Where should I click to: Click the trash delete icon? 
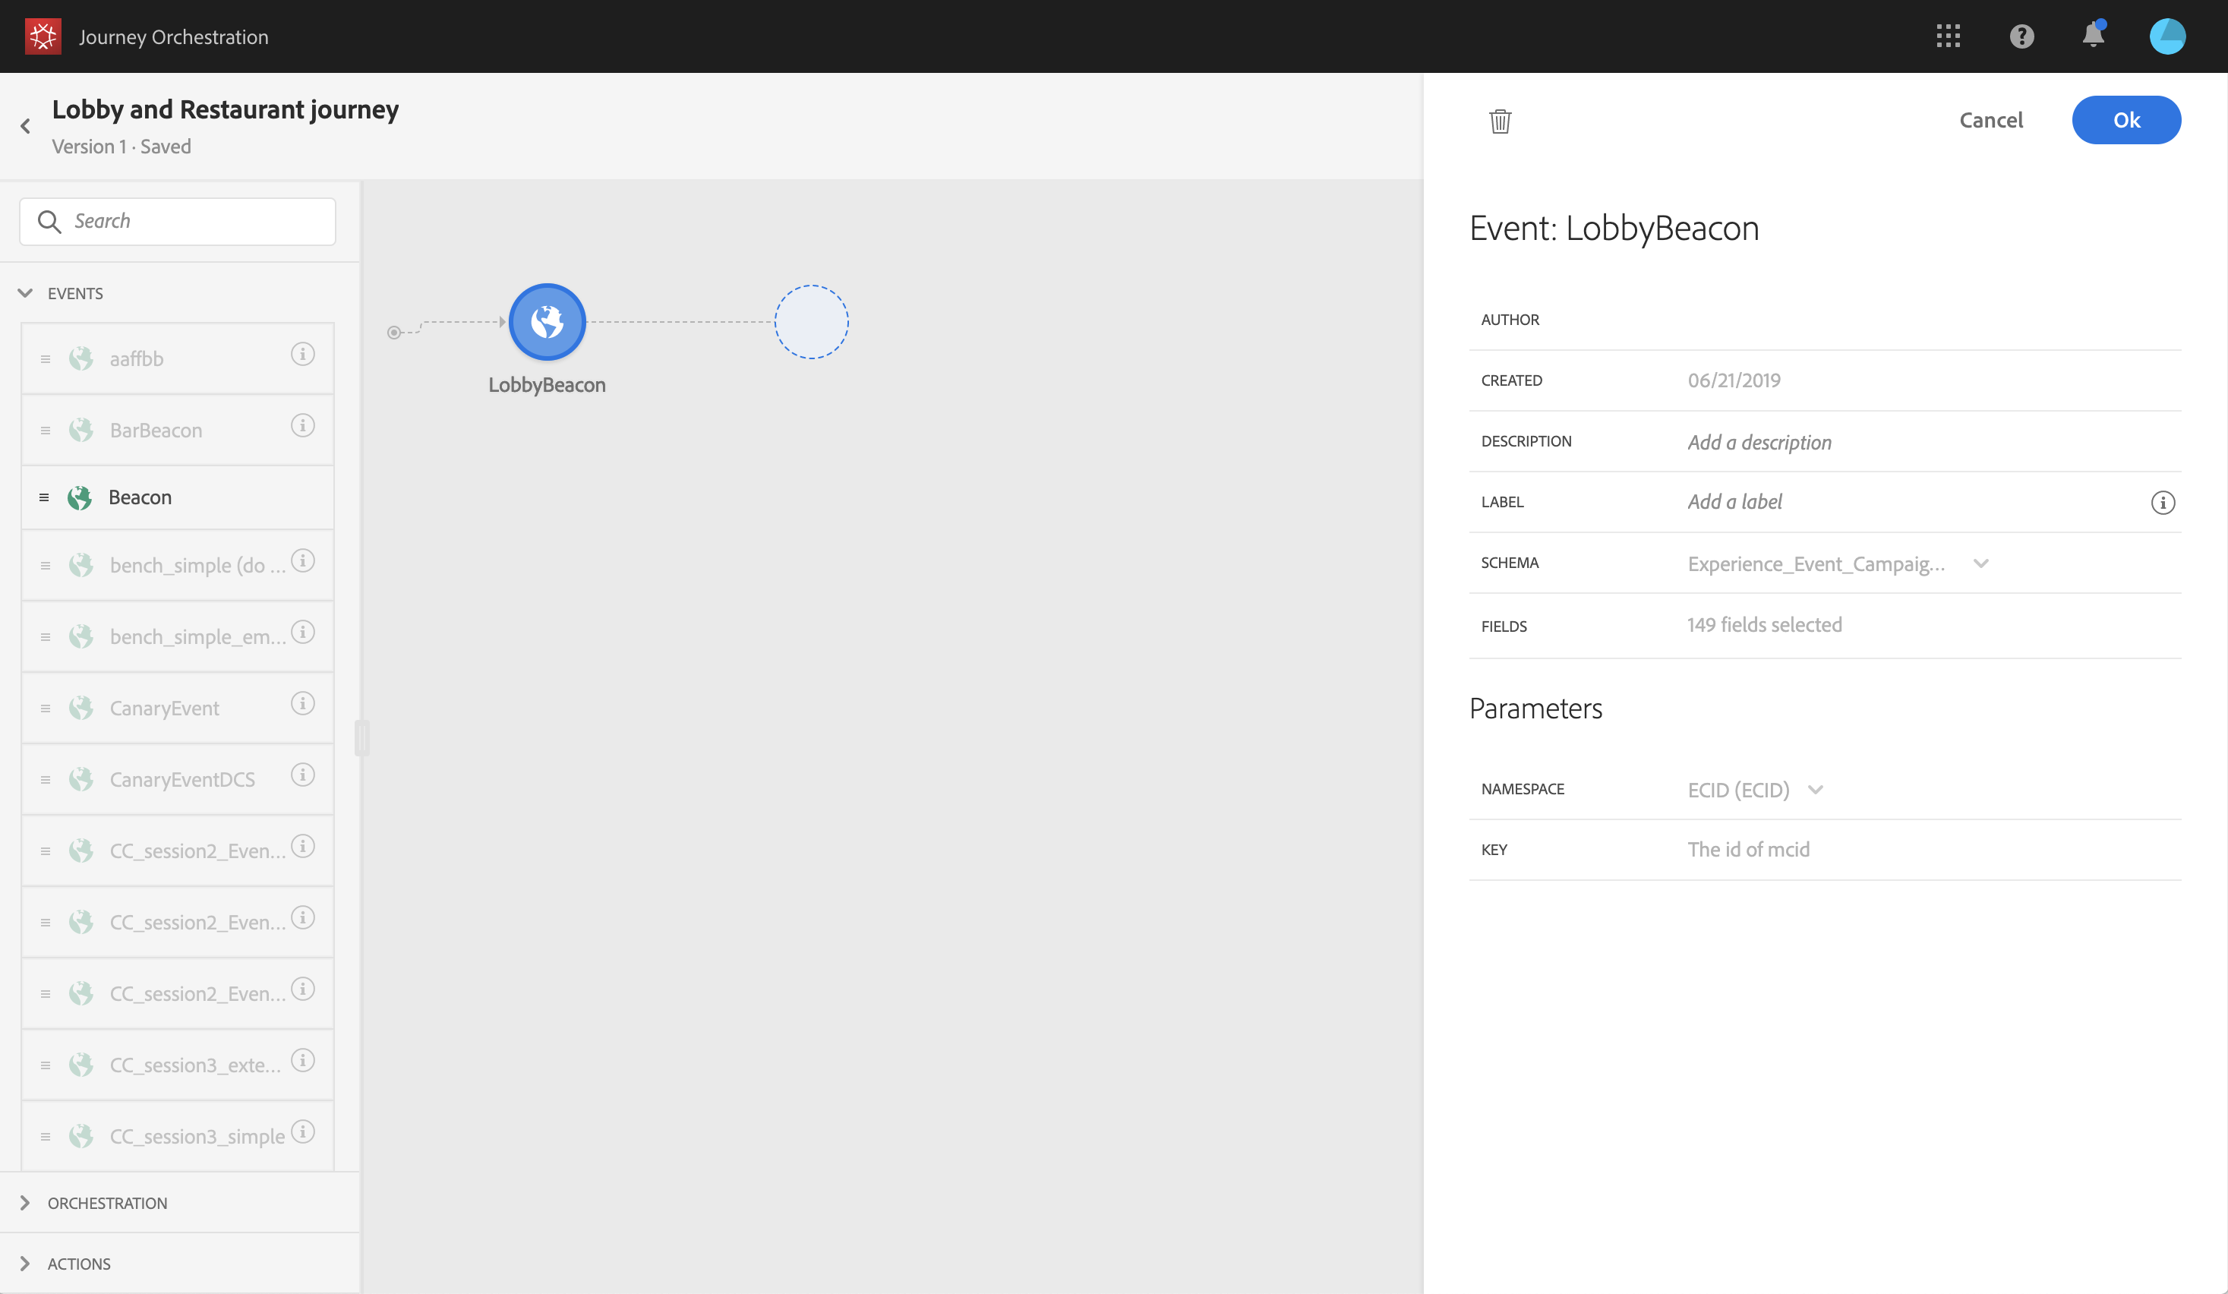pos(1500,121)
